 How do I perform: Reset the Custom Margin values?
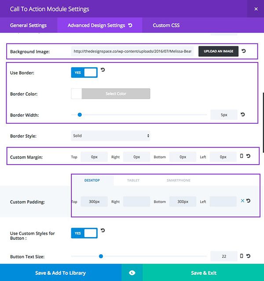pyautogui.click(x=248, y=156)
